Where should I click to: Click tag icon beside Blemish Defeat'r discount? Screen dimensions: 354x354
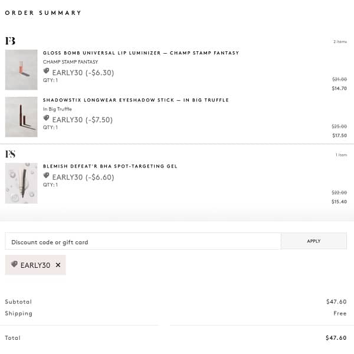point(47,176)
